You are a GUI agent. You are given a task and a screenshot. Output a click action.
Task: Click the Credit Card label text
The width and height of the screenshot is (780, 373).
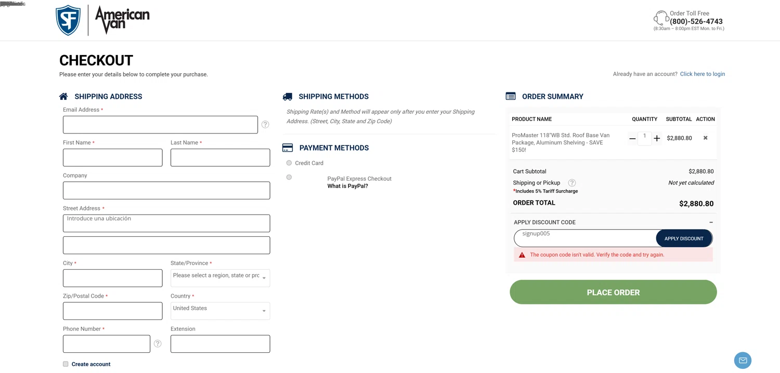pos(309,163)
